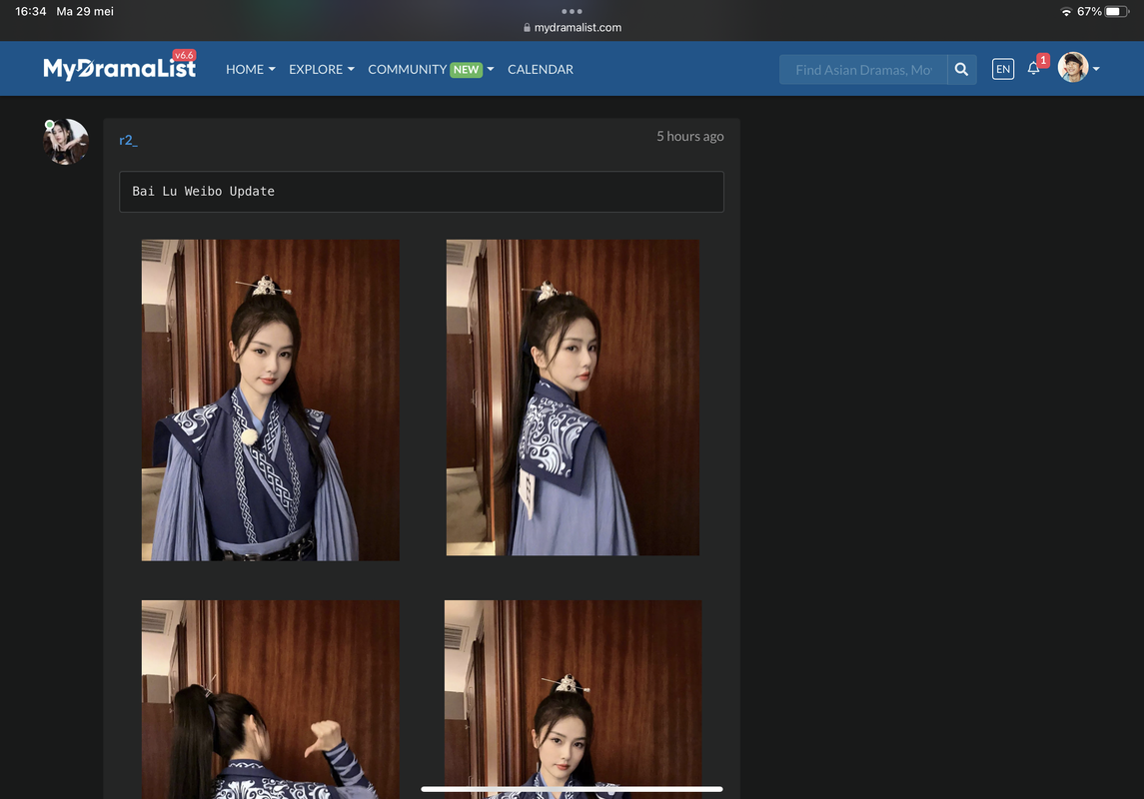Tap the three-dots multitasking control

click(x=572, y=11)
